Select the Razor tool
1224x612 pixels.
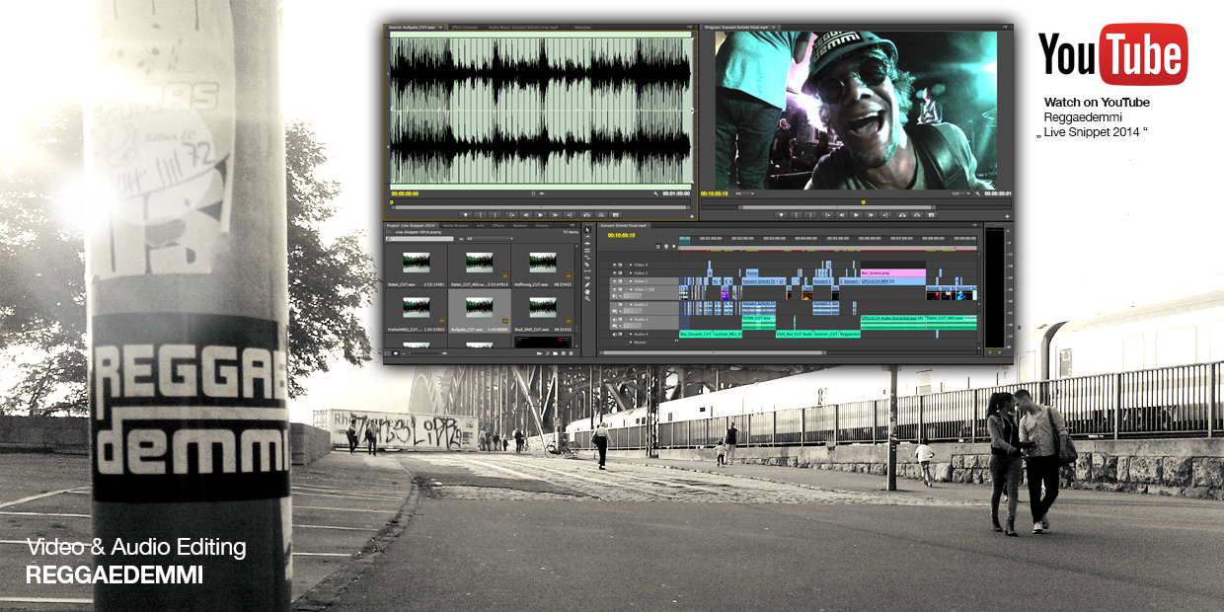[x=587, y=265]
